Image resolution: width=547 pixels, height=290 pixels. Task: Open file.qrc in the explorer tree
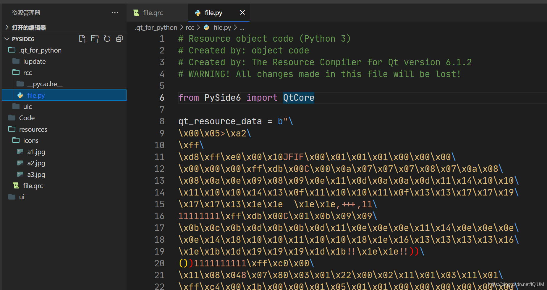[64, 186]
